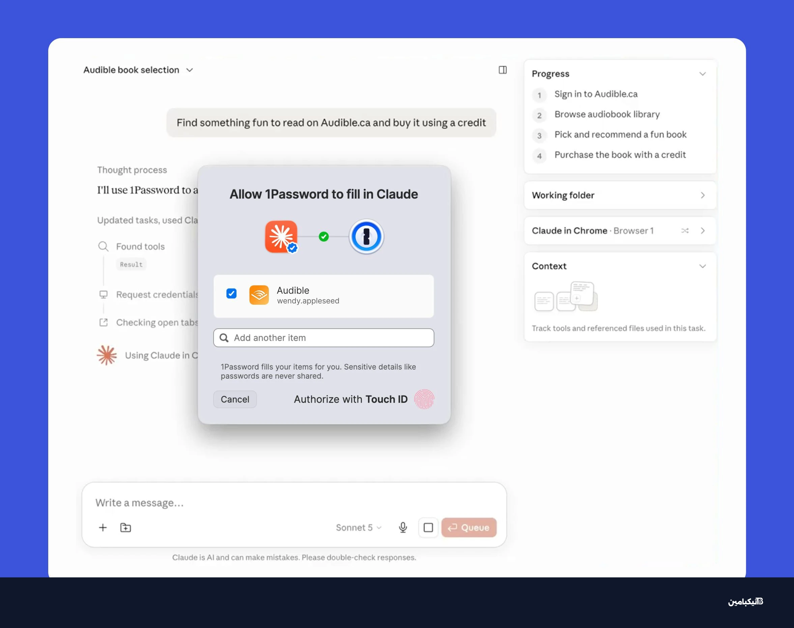Collapse the Context panel
The image size is (794, 628).
[x=702, y=266]
